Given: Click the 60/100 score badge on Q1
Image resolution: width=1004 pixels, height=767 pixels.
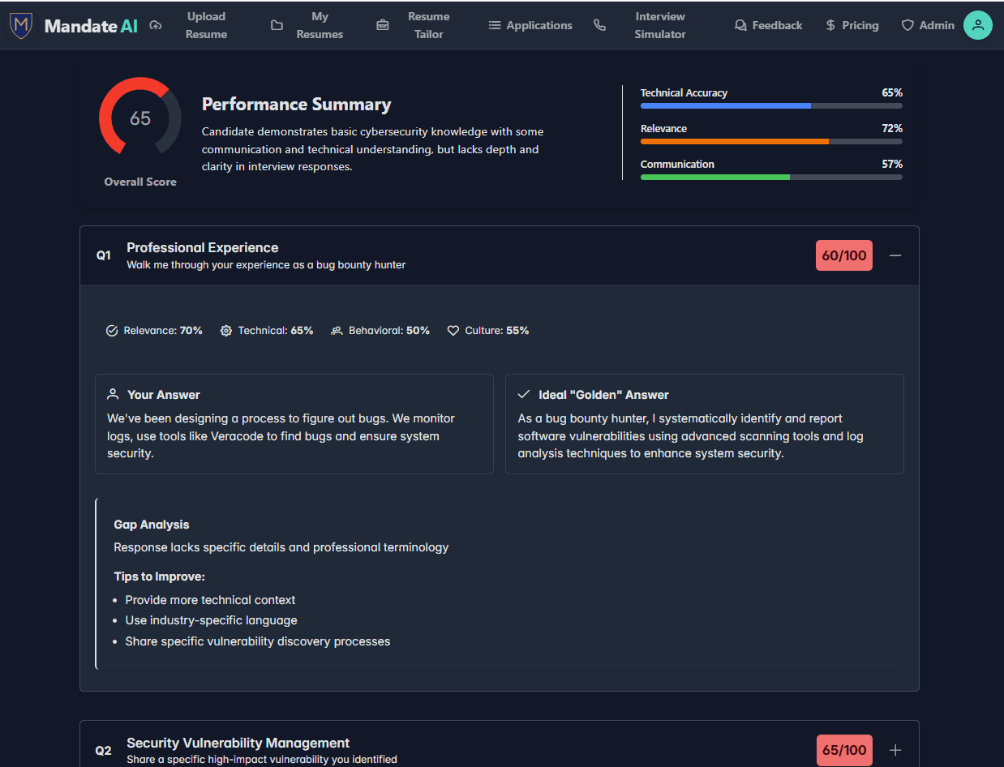Looking at the screenshot, I should click(843, 255).
